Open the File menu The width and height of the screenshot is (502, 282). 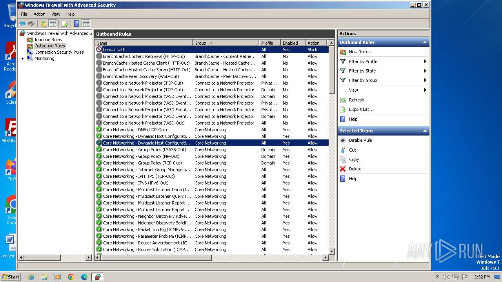24,14
